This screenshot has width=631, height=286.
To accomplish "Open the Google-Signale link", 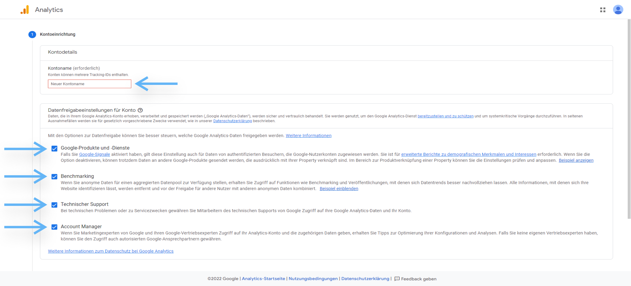I will coord(94,154).
